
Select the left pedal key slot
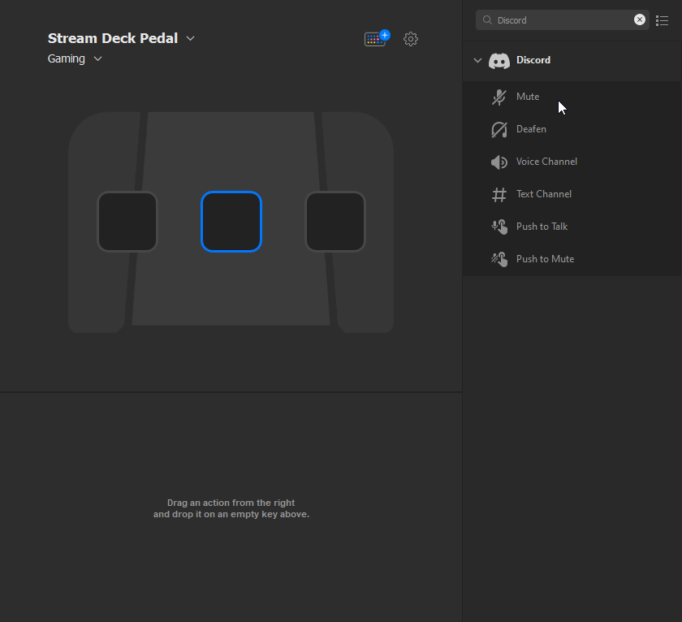point(127,221)
